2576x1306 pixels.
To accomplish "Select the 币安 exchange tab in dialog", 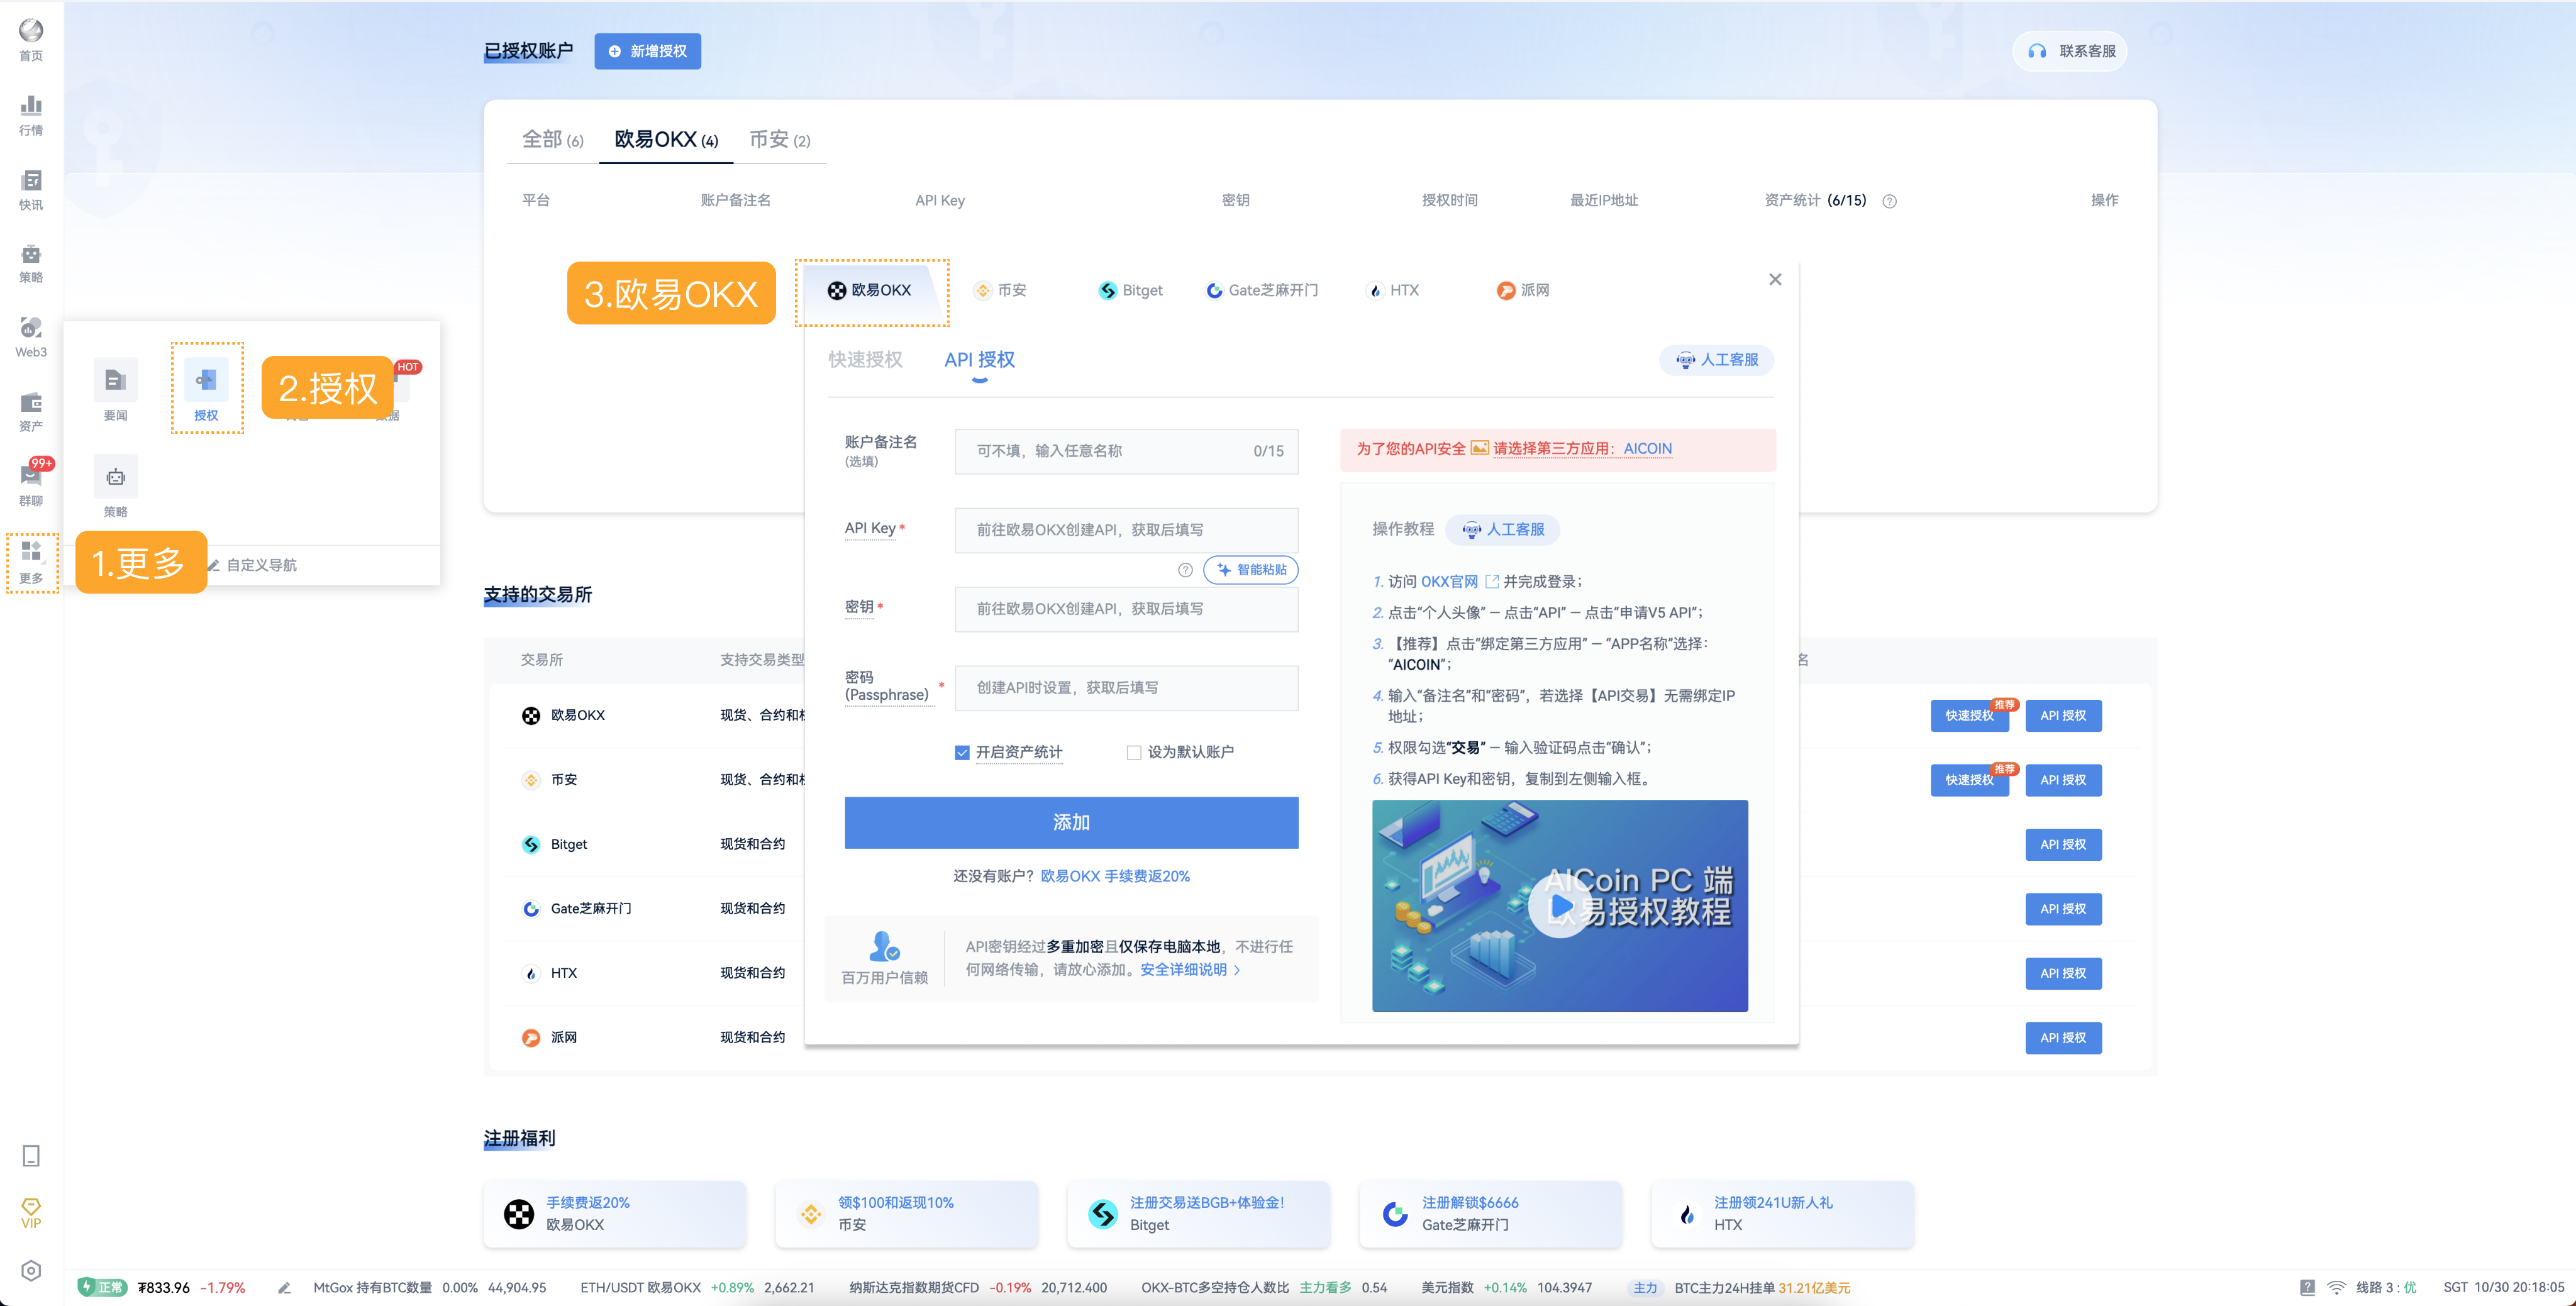I will tap(1000, 290).
